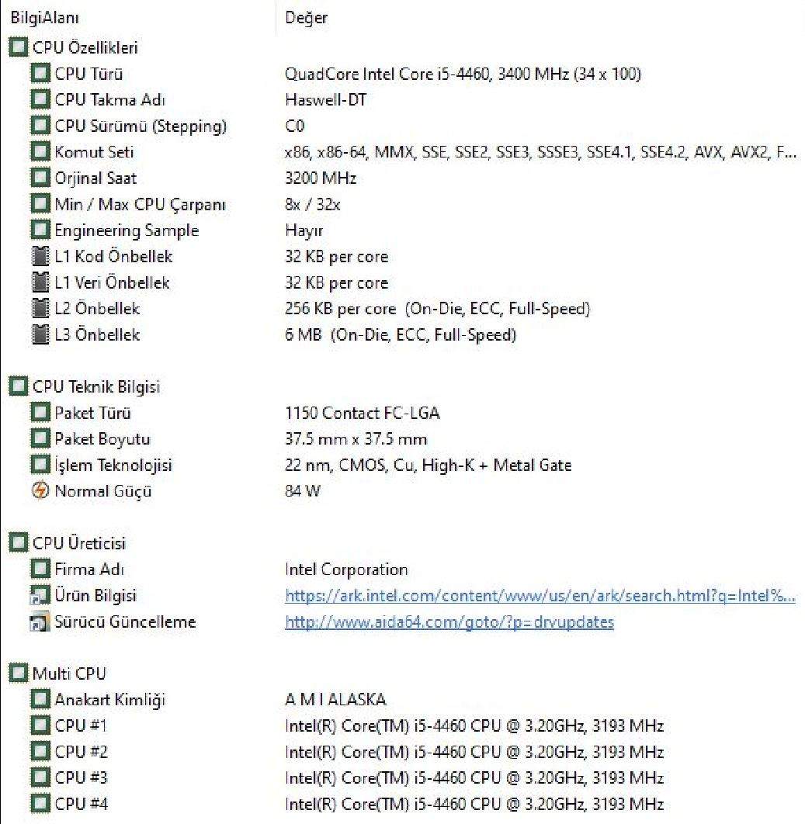Image resolution: width=805 pixels, height=824 pixels.
Task: Click the L2 Önbellek chip icon
Action: (40, 308)
